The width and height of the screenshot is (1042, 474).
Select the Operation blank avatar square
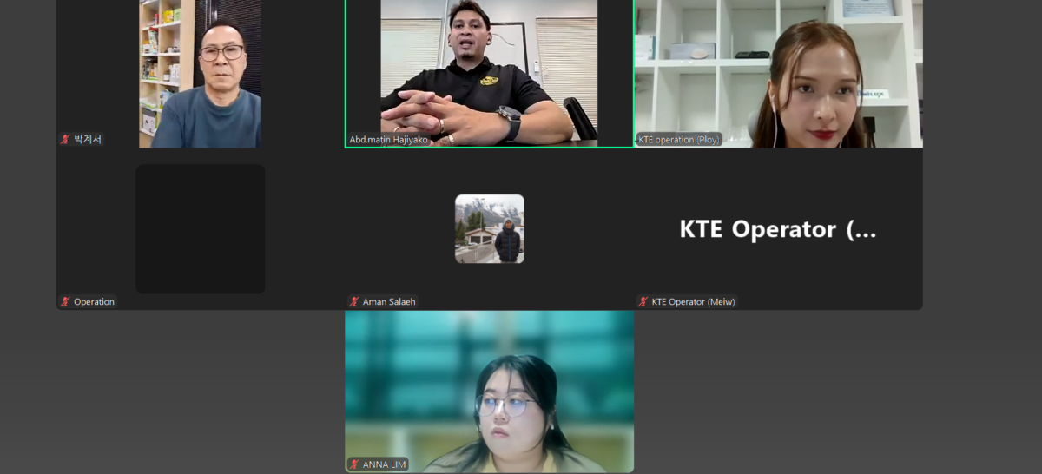(201, 228)
